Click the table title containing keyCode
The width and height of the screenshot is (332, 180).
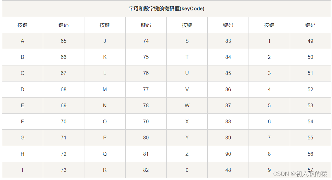coord(166,9)
